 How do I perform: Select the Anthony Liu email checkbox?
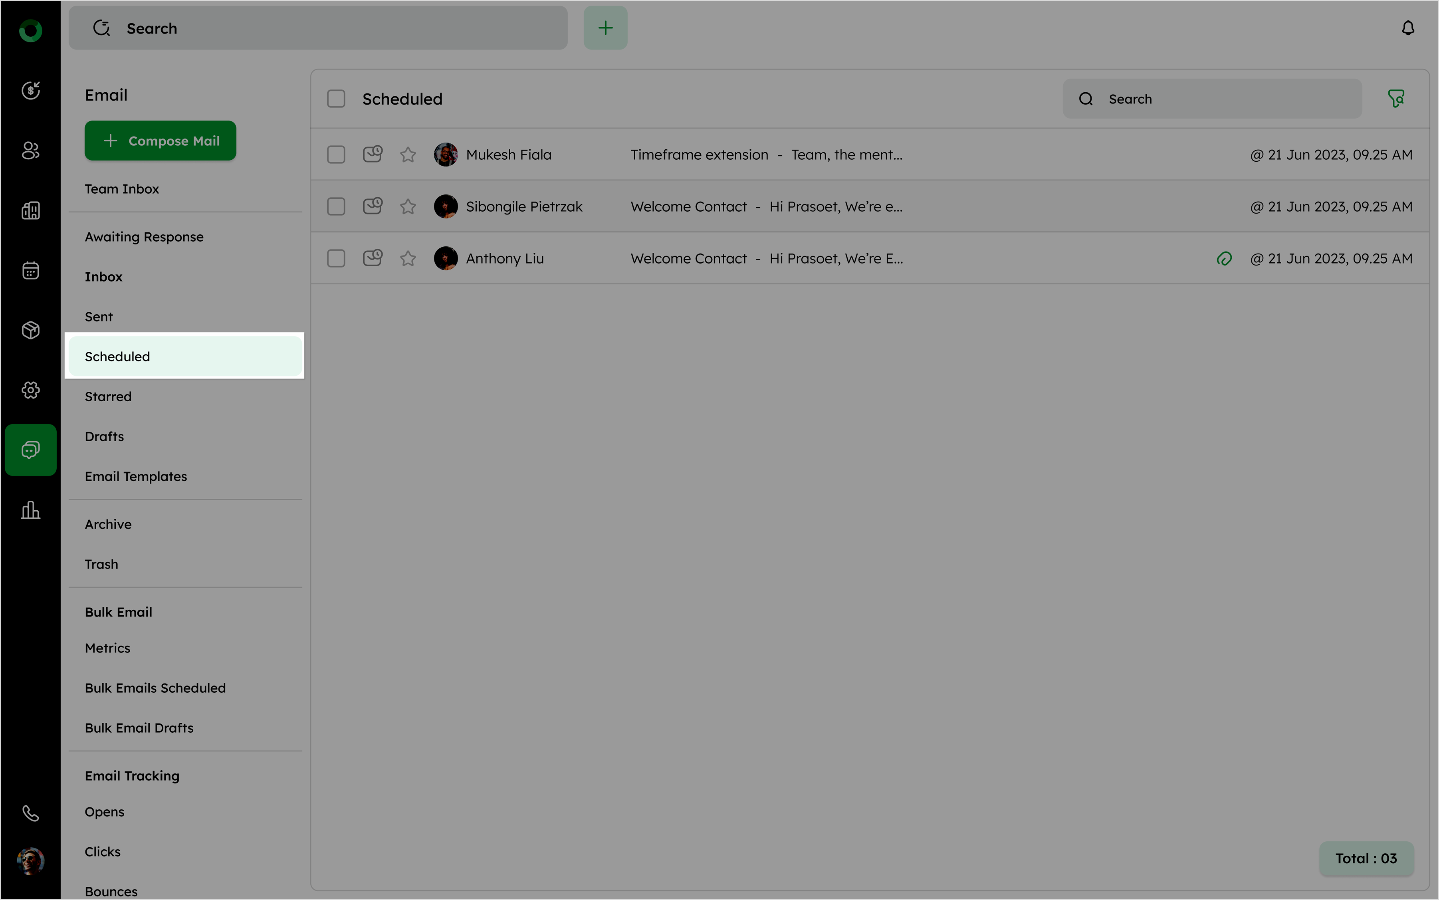point(336,258)
